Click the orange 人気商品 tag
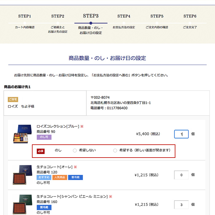Image resolution: width=215 pixels, height=215 pixels. click(x=60, y=177)
